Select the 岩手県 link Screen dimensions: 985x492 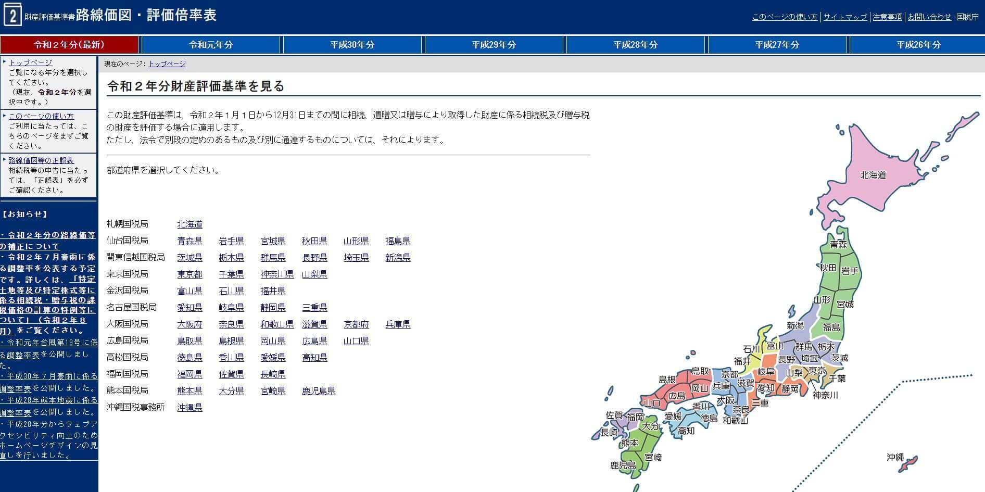click(231, 241)
